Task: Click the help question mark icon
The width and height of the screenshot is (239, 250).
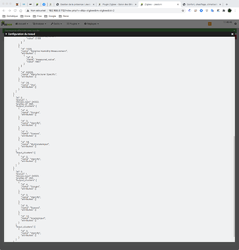Action: coord(235,24)
